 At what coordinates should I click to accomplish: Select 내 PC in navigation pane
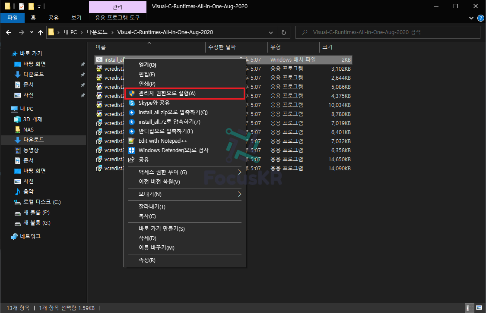pyautogui.click(x=26, y=109)
